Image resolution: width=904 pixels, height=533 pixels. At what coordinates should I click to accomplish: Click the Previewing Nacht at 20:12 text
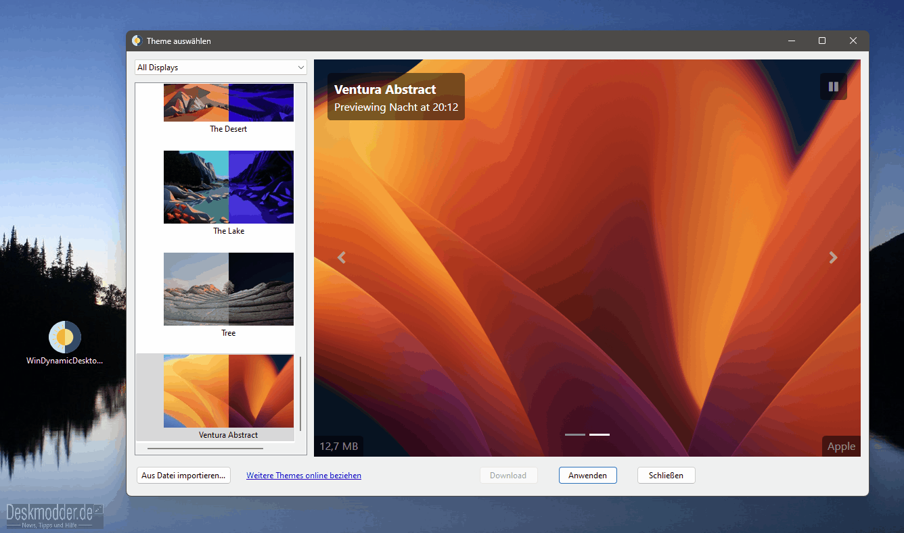point(397,107)
